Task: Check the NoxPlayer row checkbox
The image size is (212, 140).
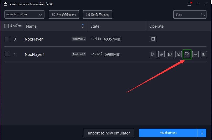Action: point(7,39)
